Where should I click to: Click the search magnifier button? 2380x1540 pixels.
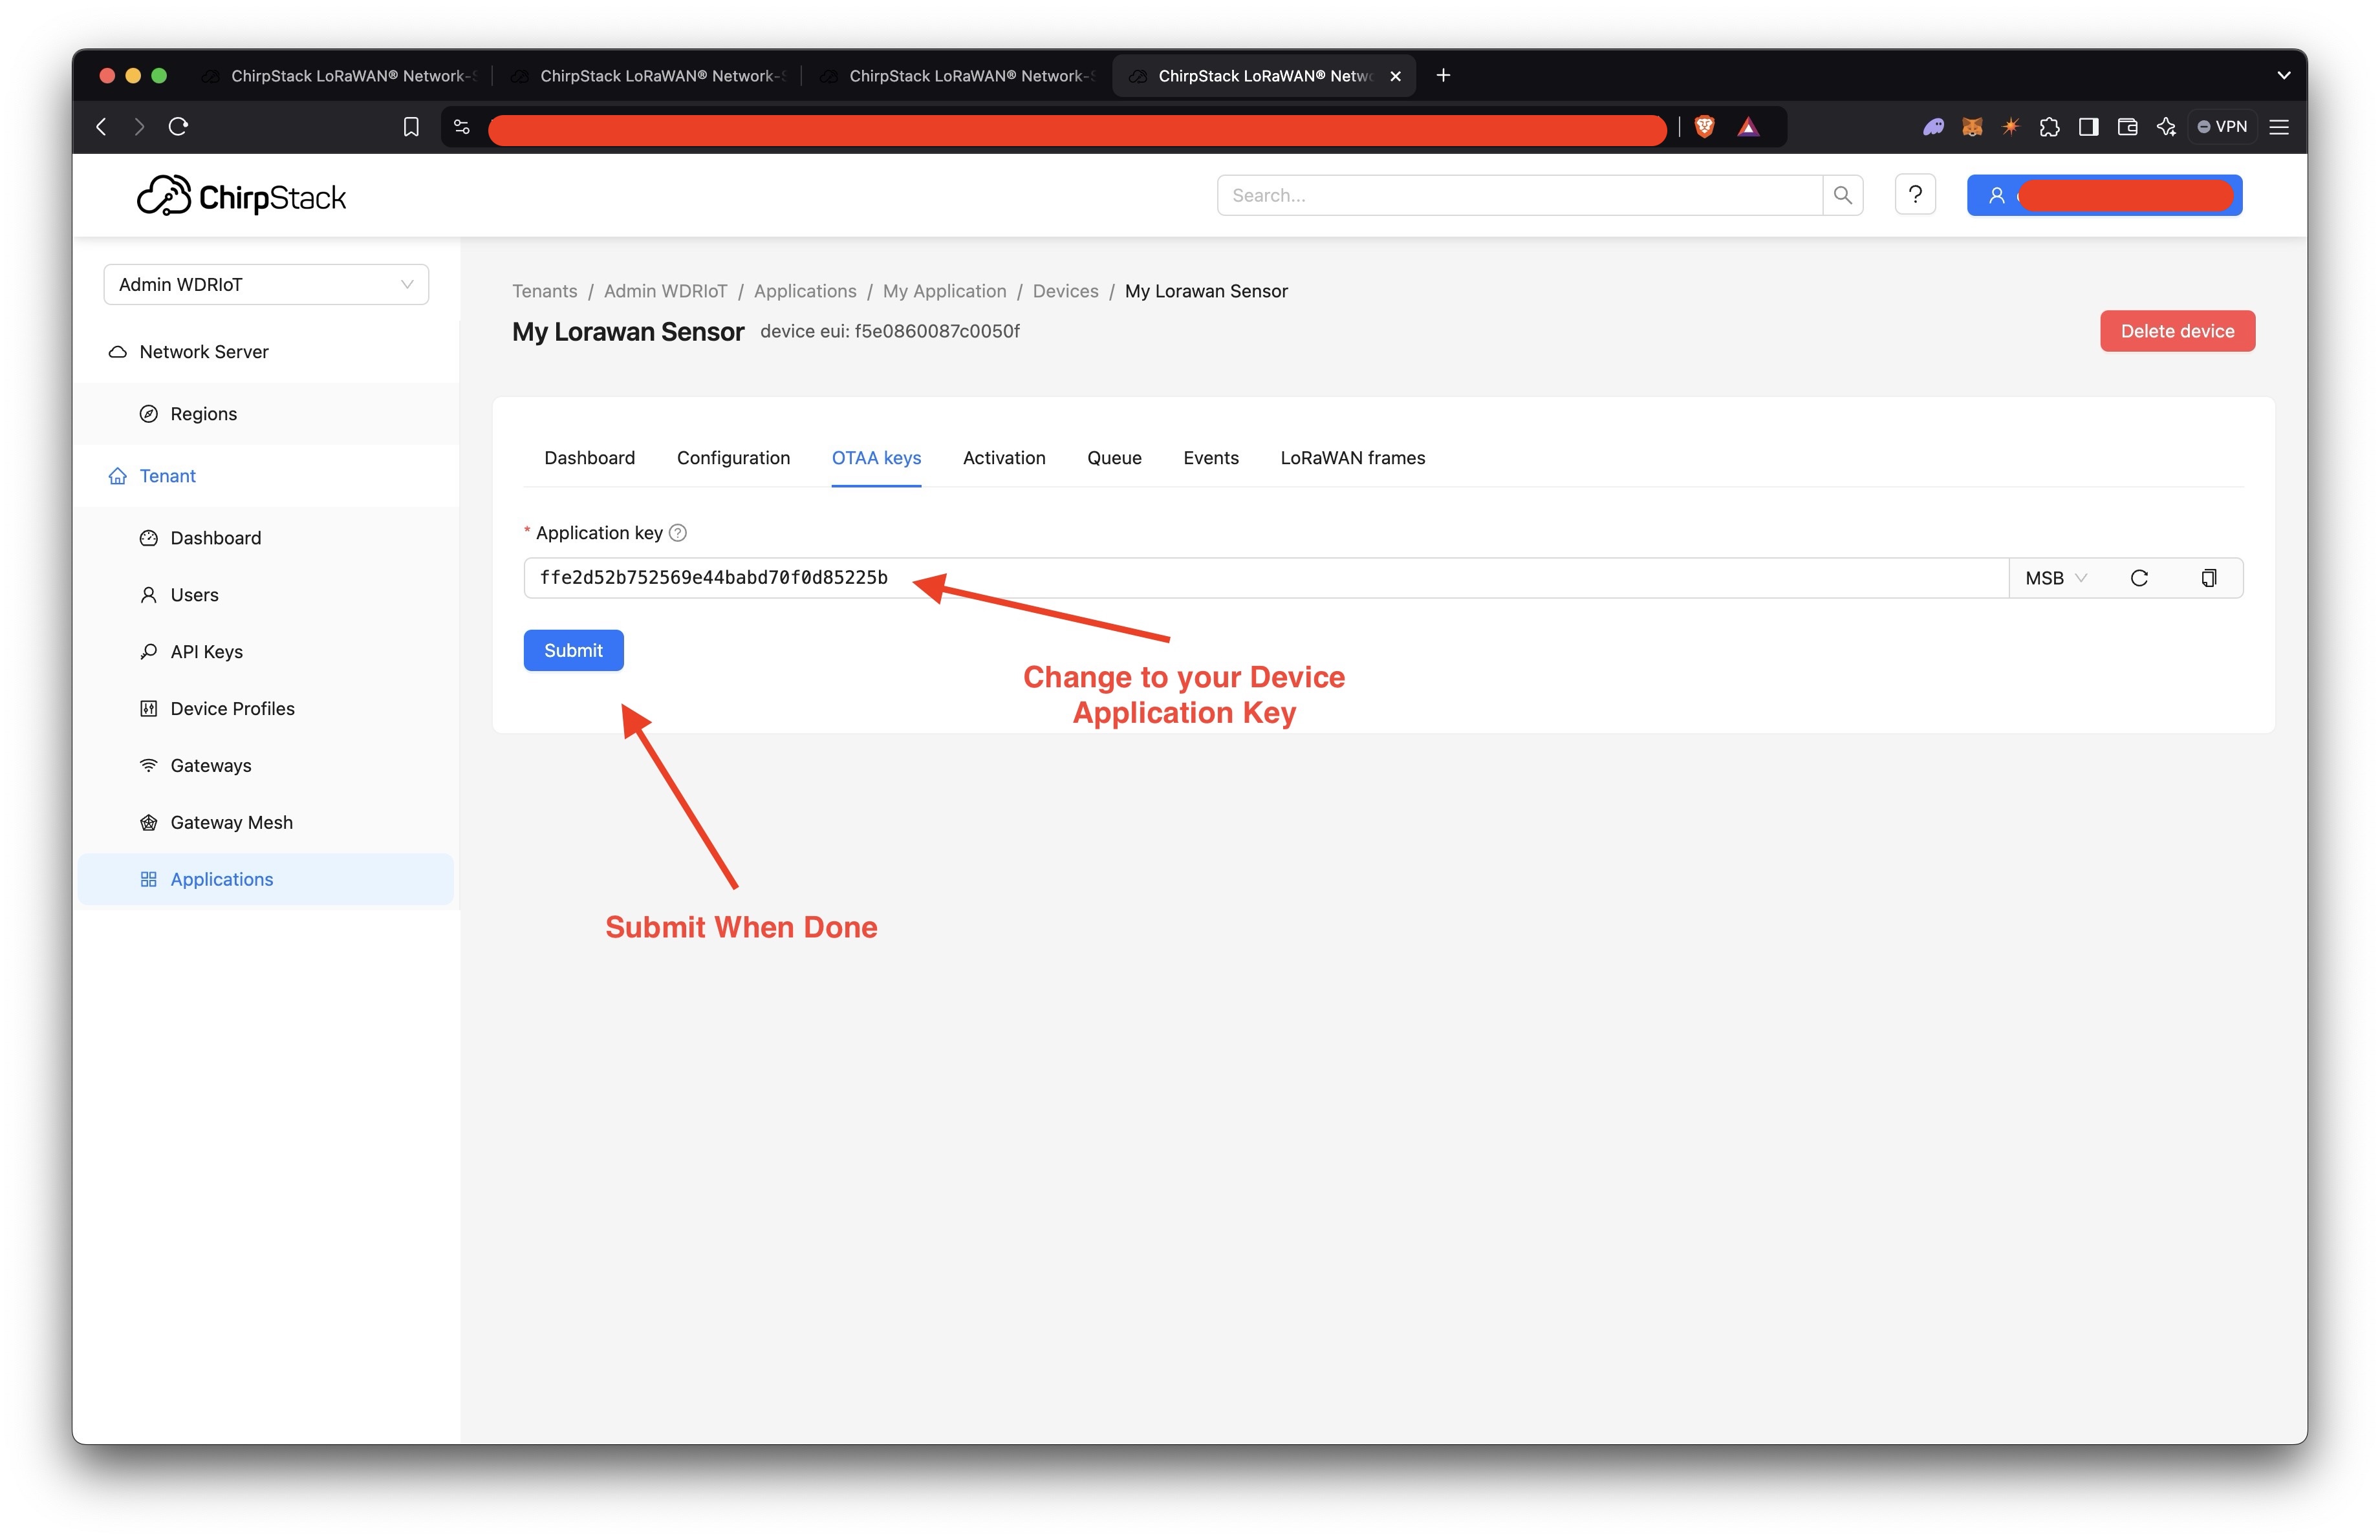(1842, 195)
